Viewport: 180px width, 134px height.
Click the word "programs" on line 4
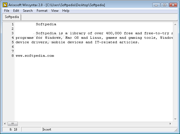pos(25,38)
